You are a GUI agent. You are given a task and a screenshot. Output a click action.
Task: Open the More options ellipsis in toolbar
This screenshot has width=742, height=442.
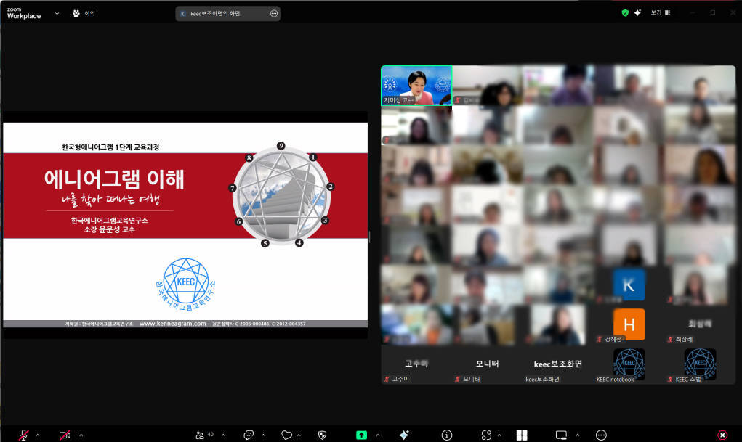pos(601,435)
